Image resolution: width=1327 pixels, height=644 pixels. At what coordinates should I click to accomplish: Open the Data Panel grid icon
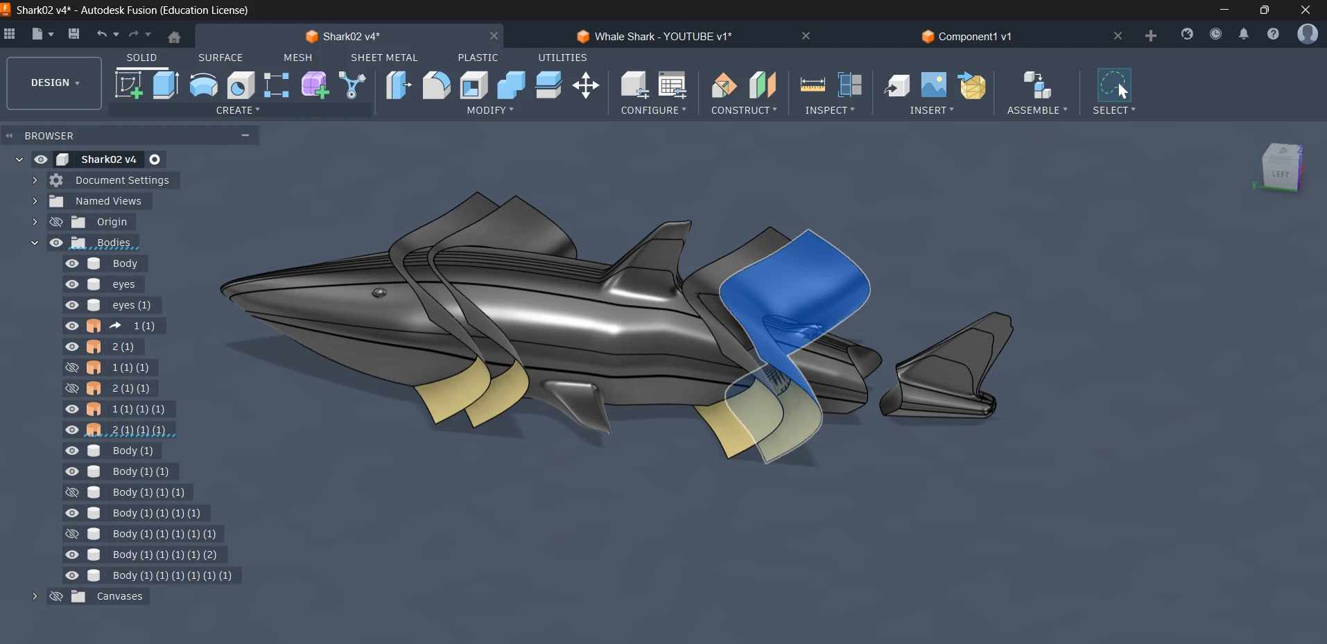click(x=10, y=34)
